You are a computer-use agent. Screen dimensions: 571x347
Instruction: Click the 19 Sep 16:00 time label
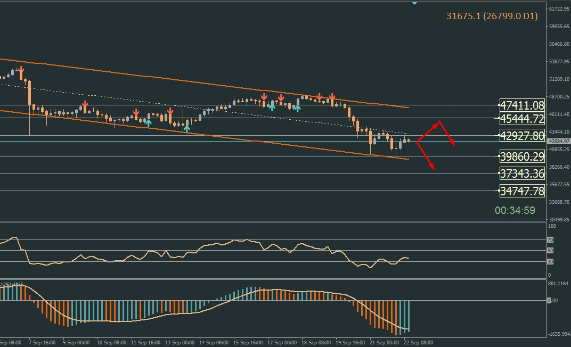[x=350, y=342]
